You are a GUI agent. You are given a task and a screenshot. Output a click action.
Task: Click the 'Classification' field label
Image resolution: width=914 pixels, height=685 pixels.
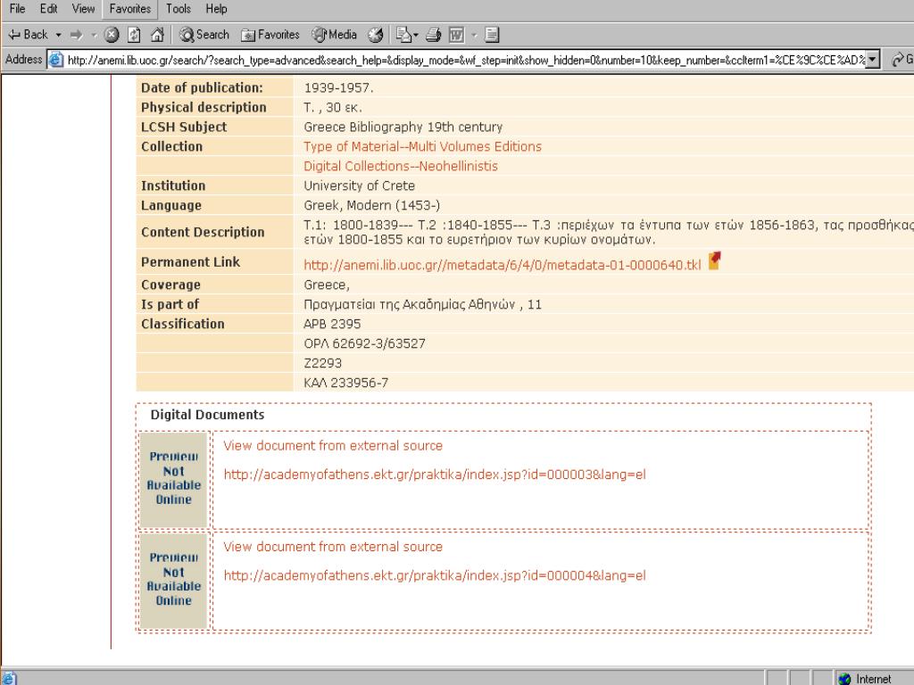(x=182, y=324)
